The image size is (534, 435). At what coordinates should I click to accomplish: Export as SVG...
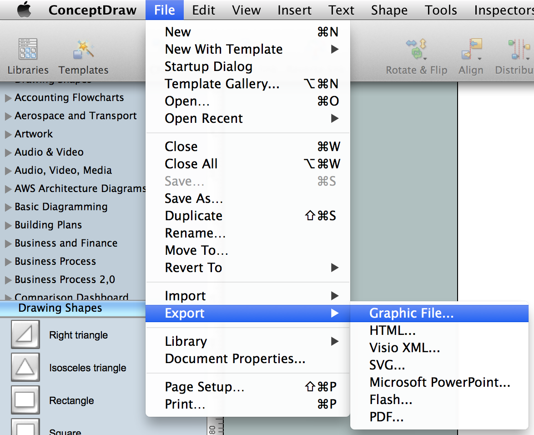439,365
